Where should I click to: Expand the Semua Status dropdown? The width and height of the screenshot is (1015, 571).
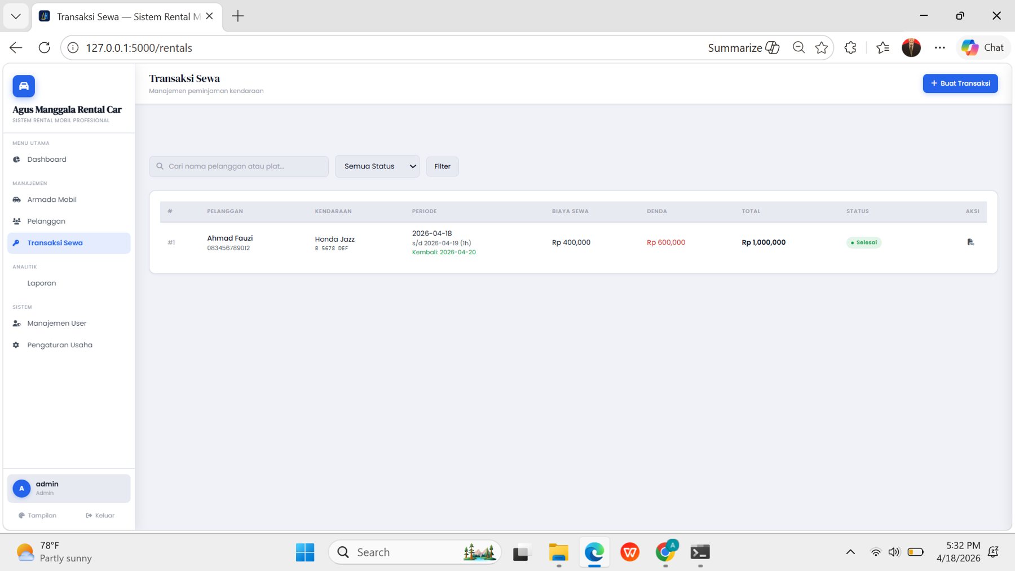377,166
